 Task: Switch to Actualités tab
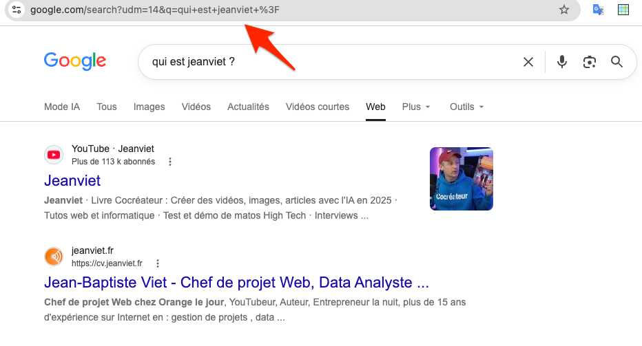click(x=248, y=107)
